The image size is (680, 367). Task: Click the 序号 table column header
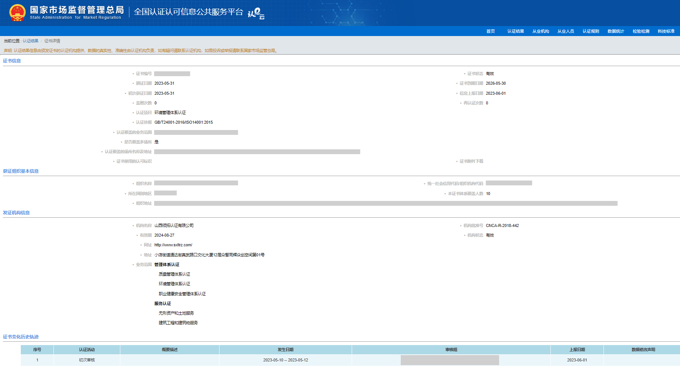37,350
